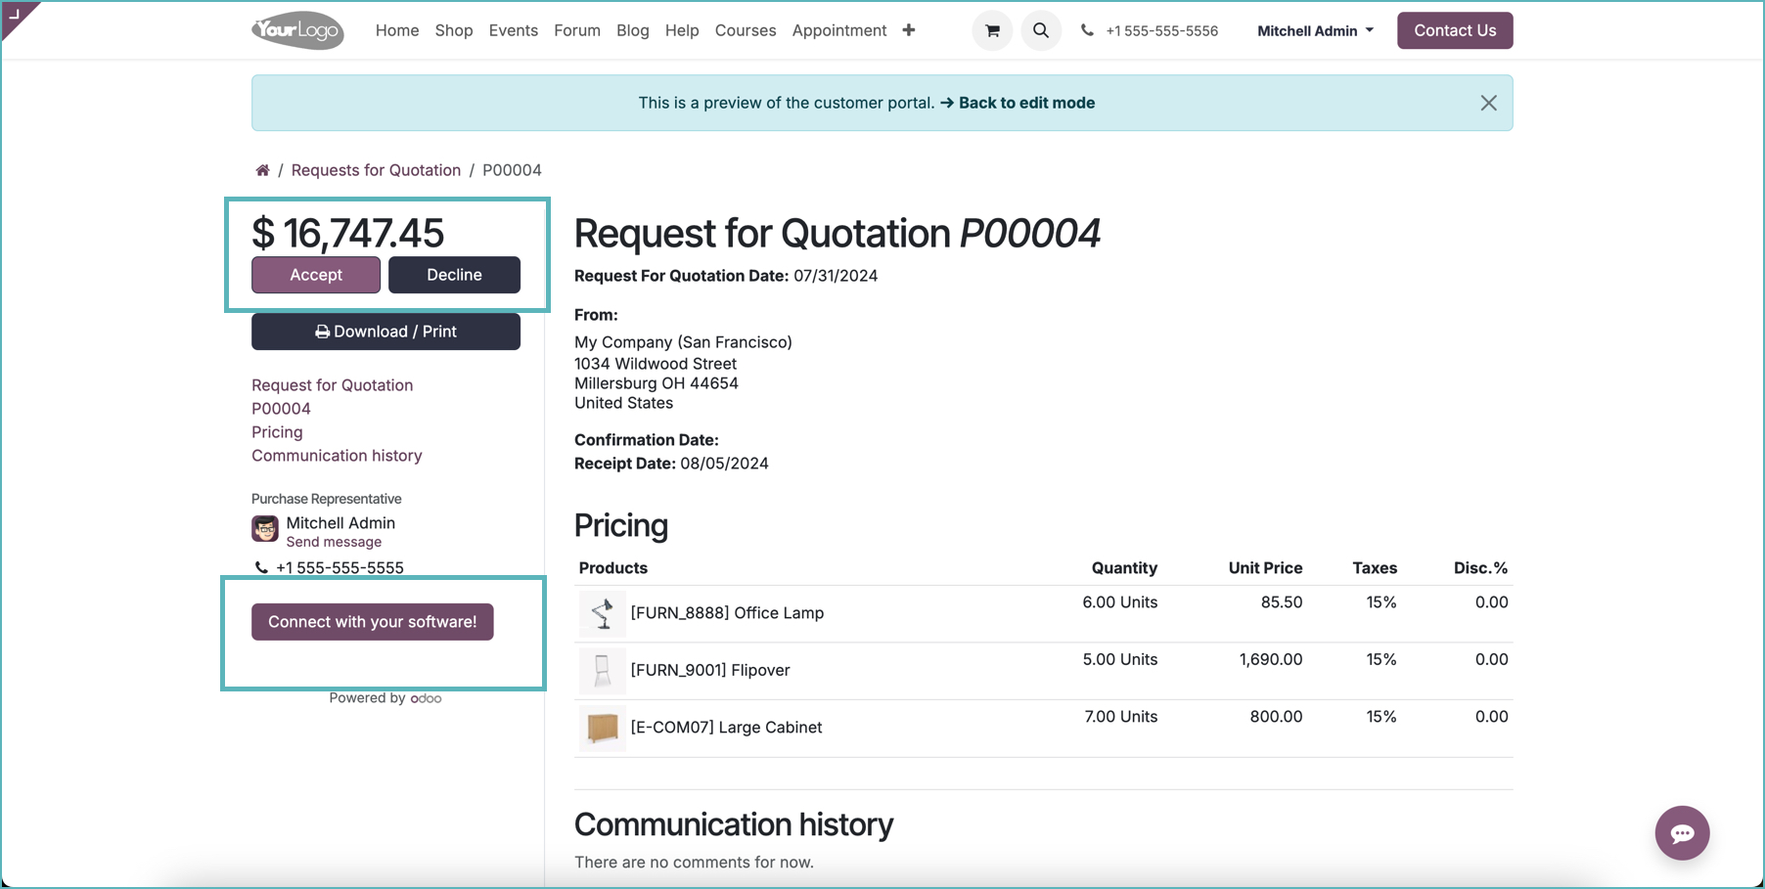Viewport: 1765px width, 889px height.
Task: Click the YourLogo company logo
Action: (297, 30)
